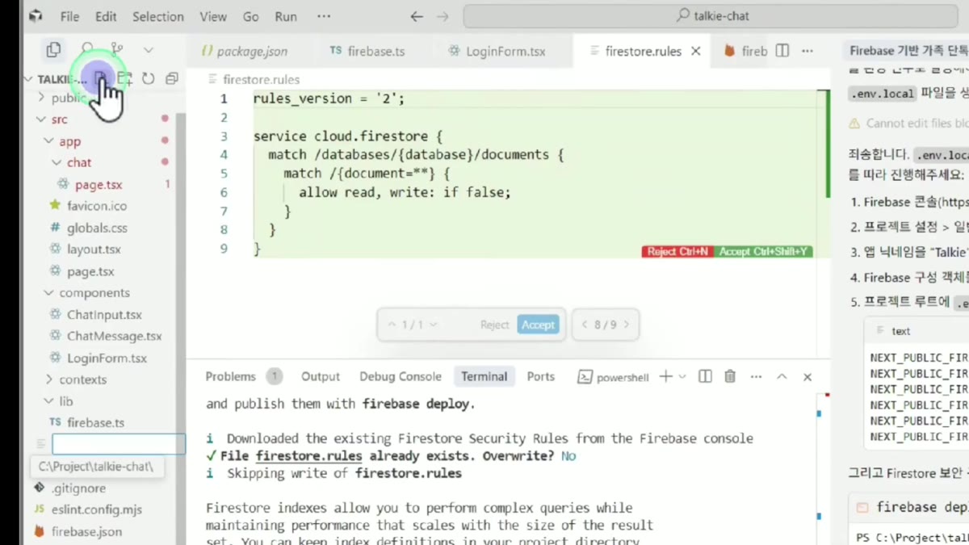The width and height of the screenshot is (969, 545).
Task: Go back with navigation arrow
Action: (417, 16)
